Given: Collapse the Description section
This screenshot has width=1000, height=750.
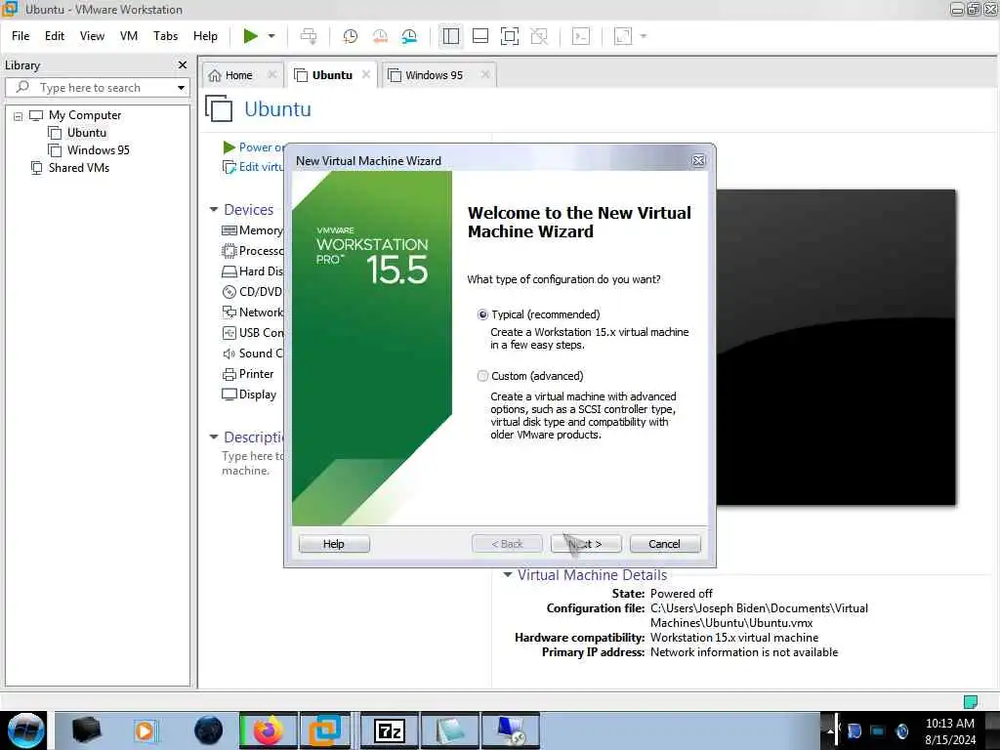Looking at the screenshot, I should click(214, 437).
